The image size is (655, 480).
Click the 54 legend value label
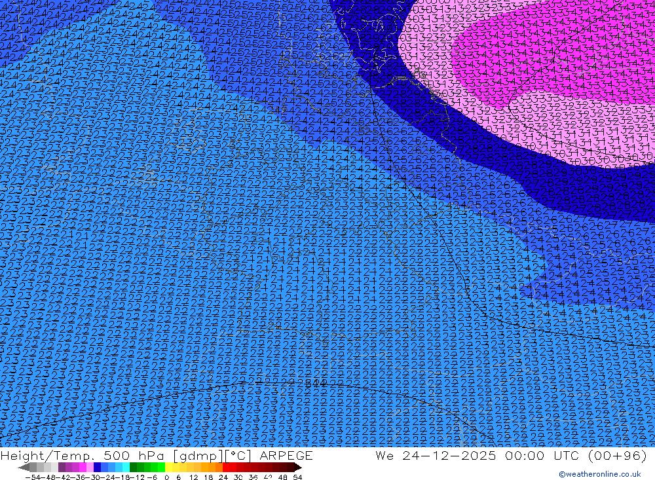click(x=297, y=477)
